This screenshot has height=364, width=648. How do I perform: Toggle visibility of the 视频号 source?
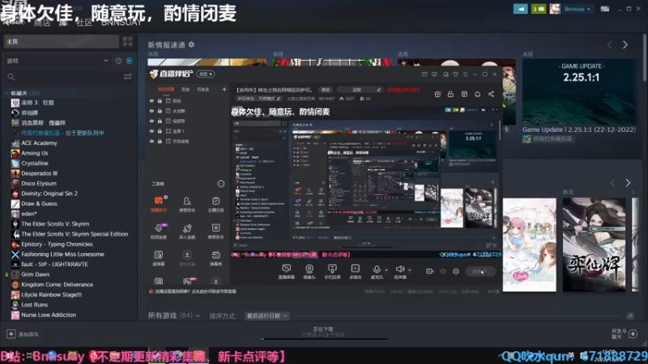pos(151,121)
